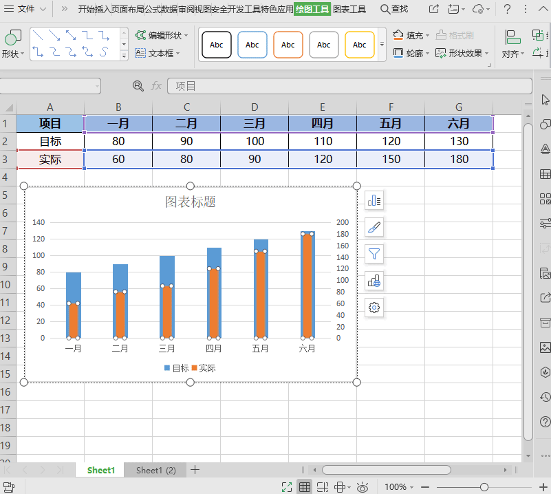Open the 轮廓 outline dropdown
Screen dimensions: 551x494
[x=411, y=53]
